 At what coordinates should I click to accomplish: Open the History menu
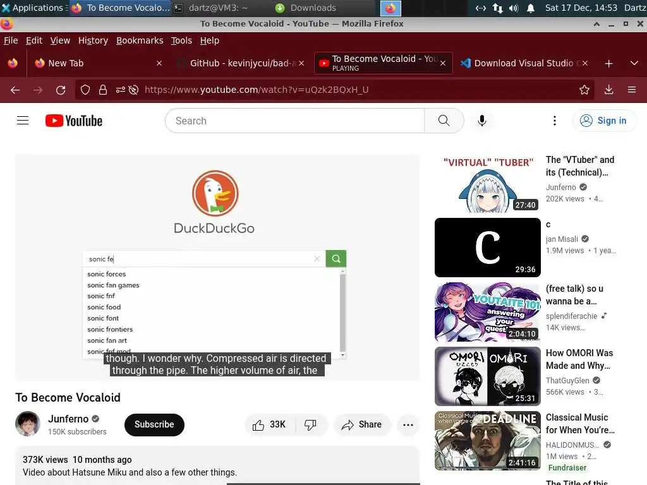[94, 40]
